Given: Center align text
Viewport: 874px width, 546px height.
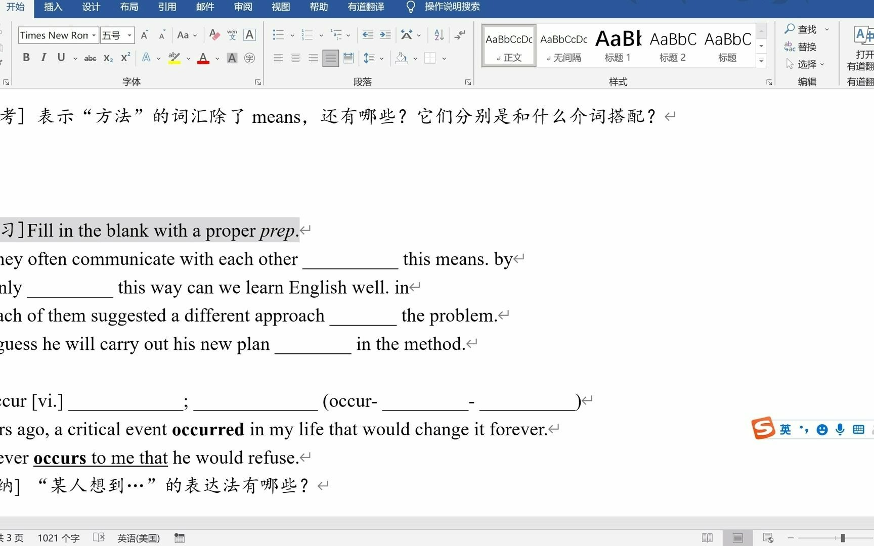Looking at the screenshot, I should click(x=295, y=58).
